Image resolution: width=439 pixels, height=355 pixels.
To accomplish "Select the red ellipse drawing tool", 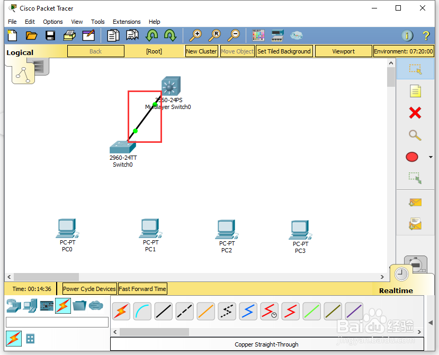I will 412,157.
